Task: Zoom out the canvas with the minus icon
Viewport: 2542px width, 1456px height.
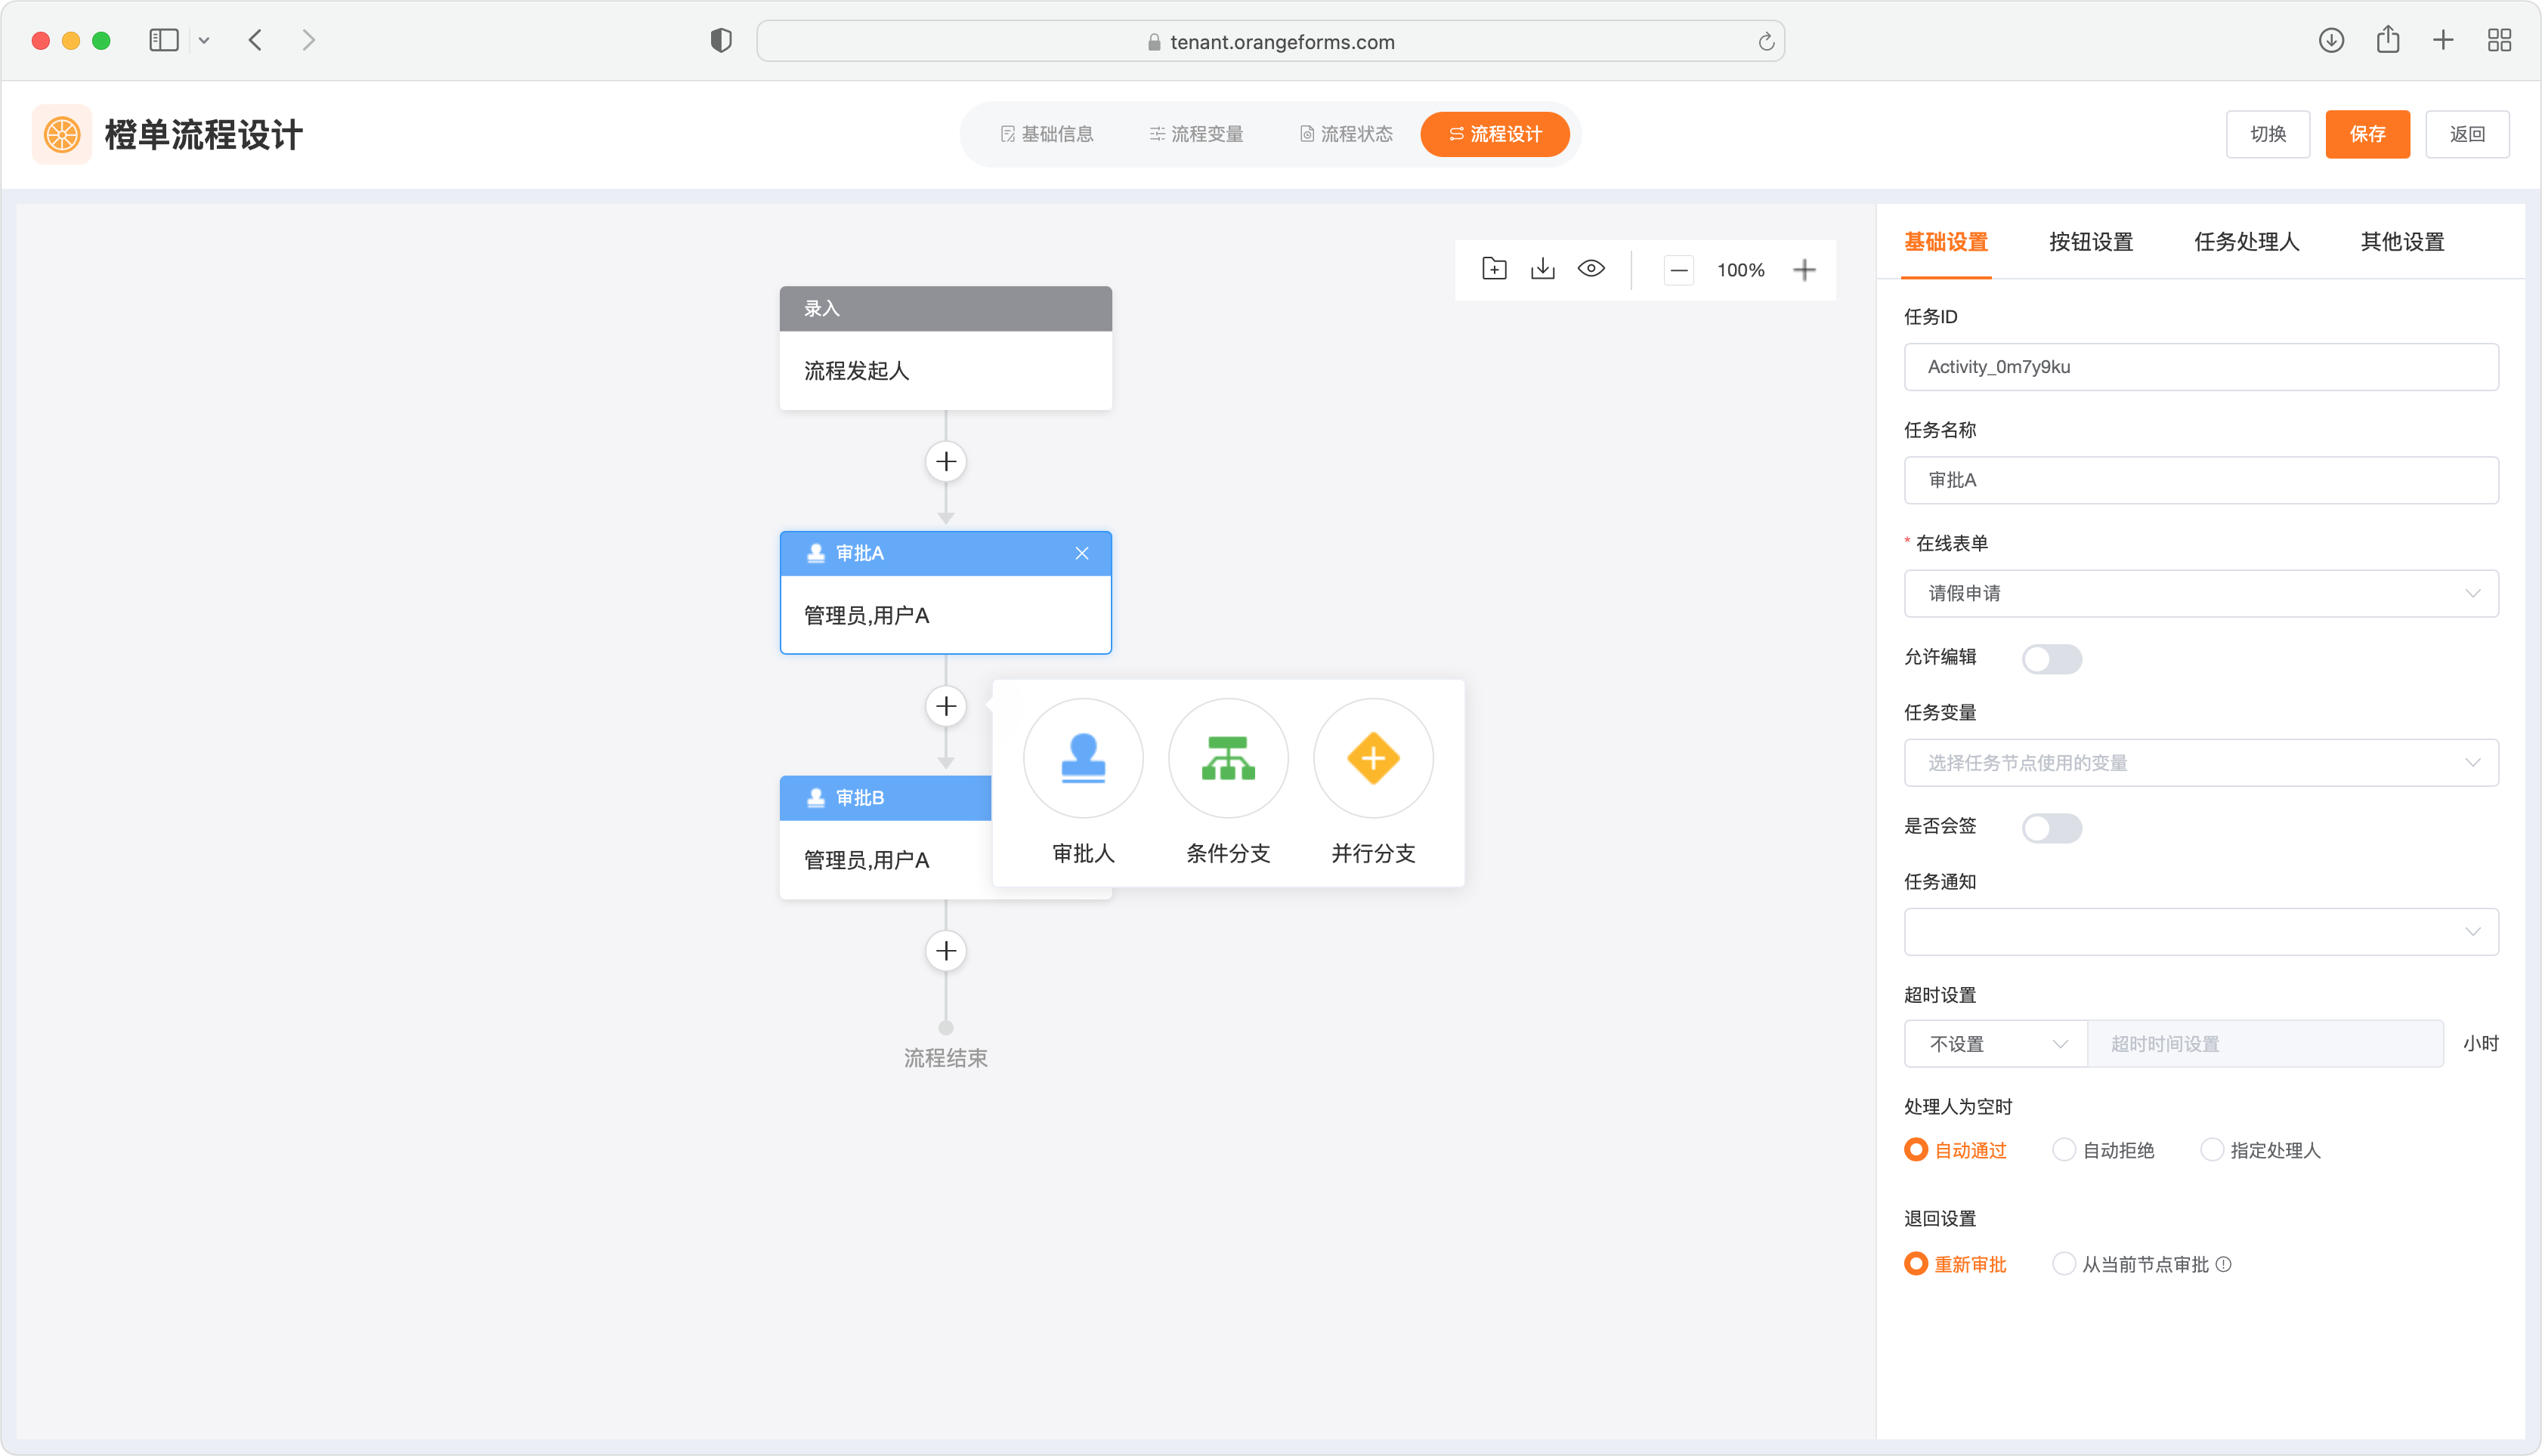Action: [x=1678, y=270]
